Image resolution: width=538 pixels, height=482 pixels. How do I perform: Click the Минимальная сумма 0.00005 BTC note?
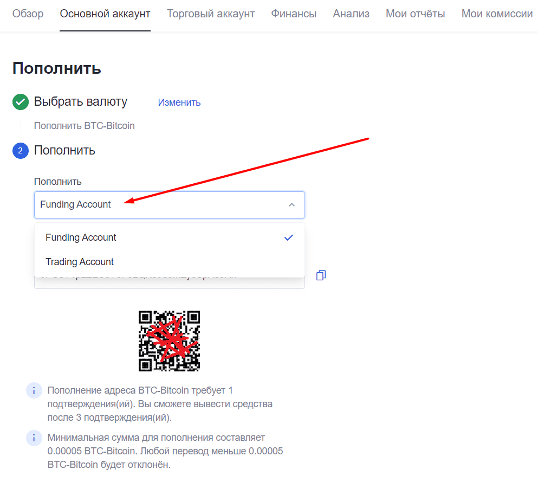(165, 451)
